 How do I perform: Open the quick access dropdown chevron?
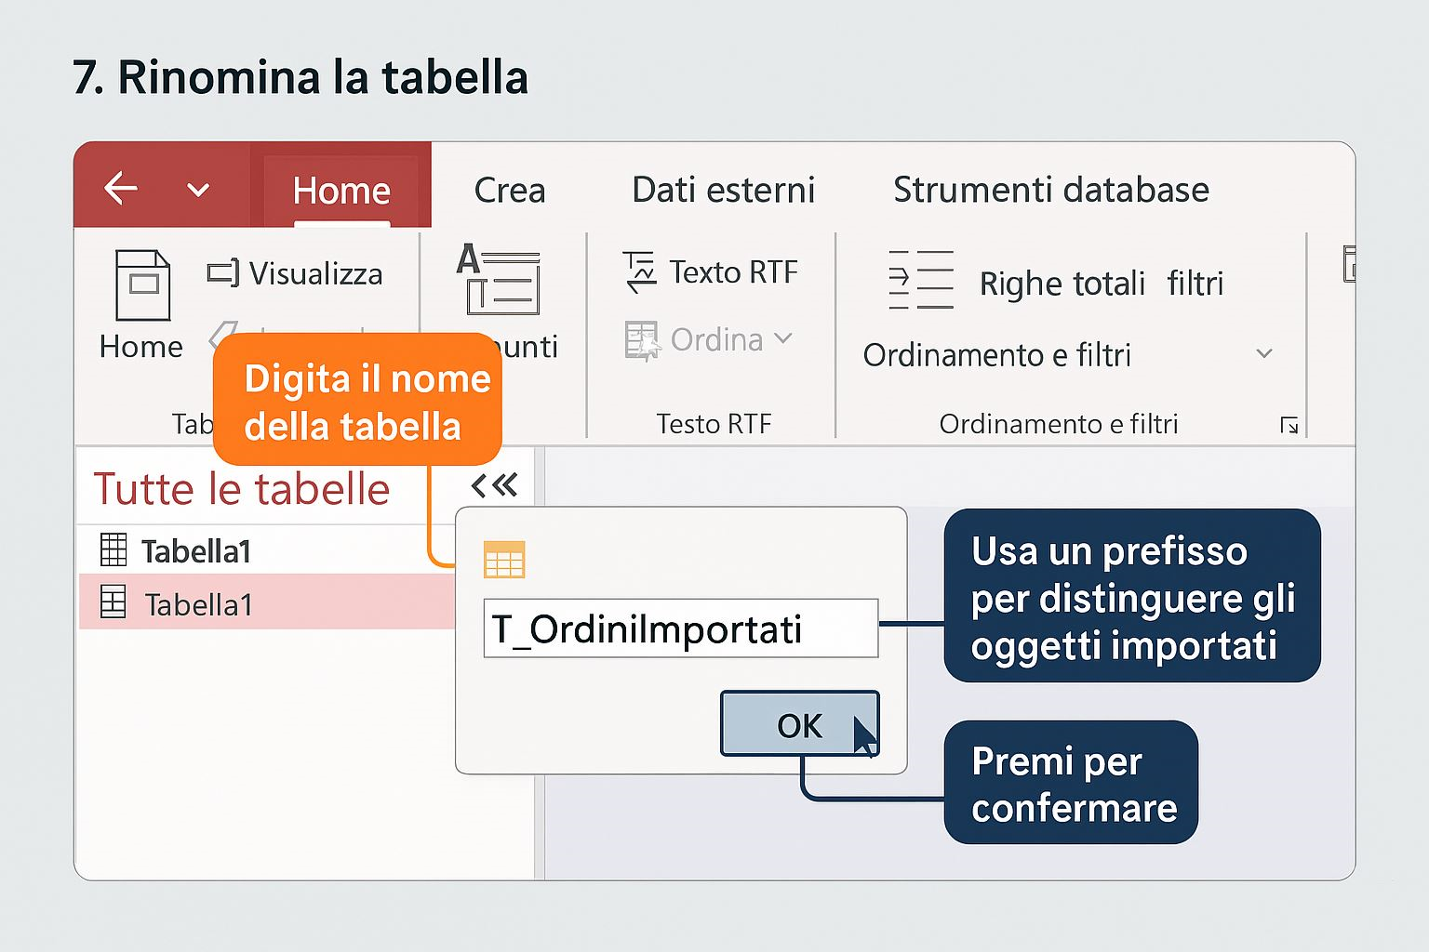tap(197, 190)
